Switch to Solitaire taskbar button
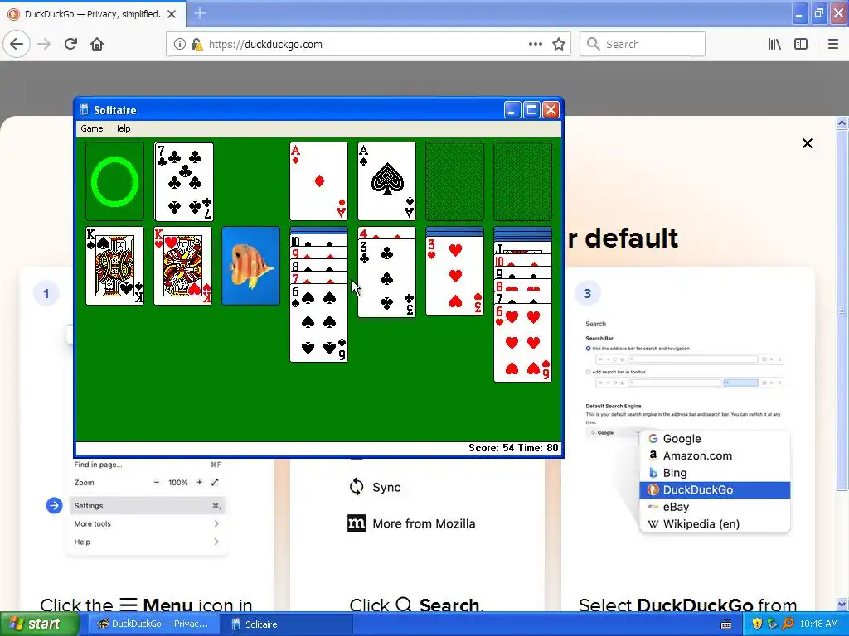 click(x=287, y=624)
